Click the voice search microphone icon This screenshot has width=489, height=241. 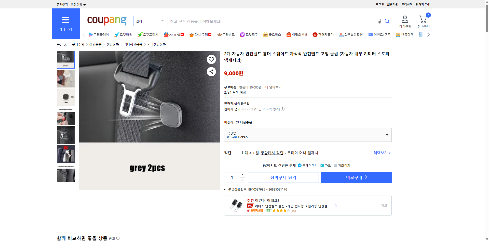pyautogui.click(x=379, y=21)
